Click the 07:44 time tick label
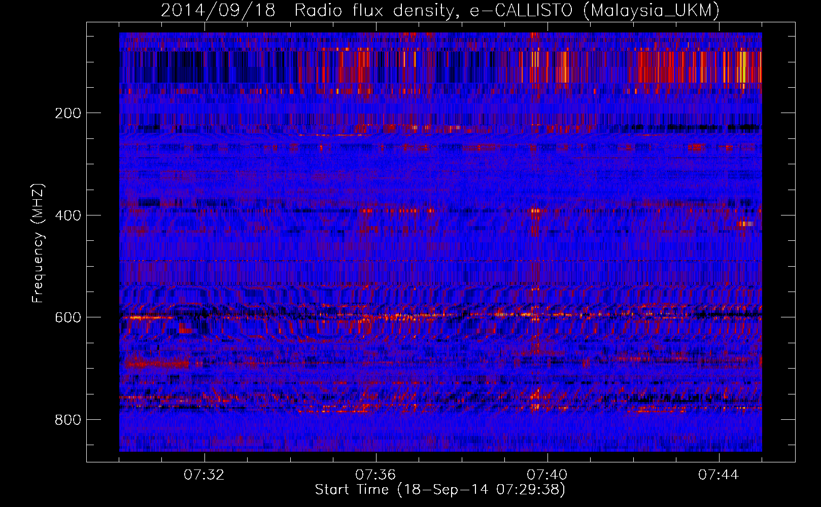The height and width of the screenshot is (507, 821). 719,475
